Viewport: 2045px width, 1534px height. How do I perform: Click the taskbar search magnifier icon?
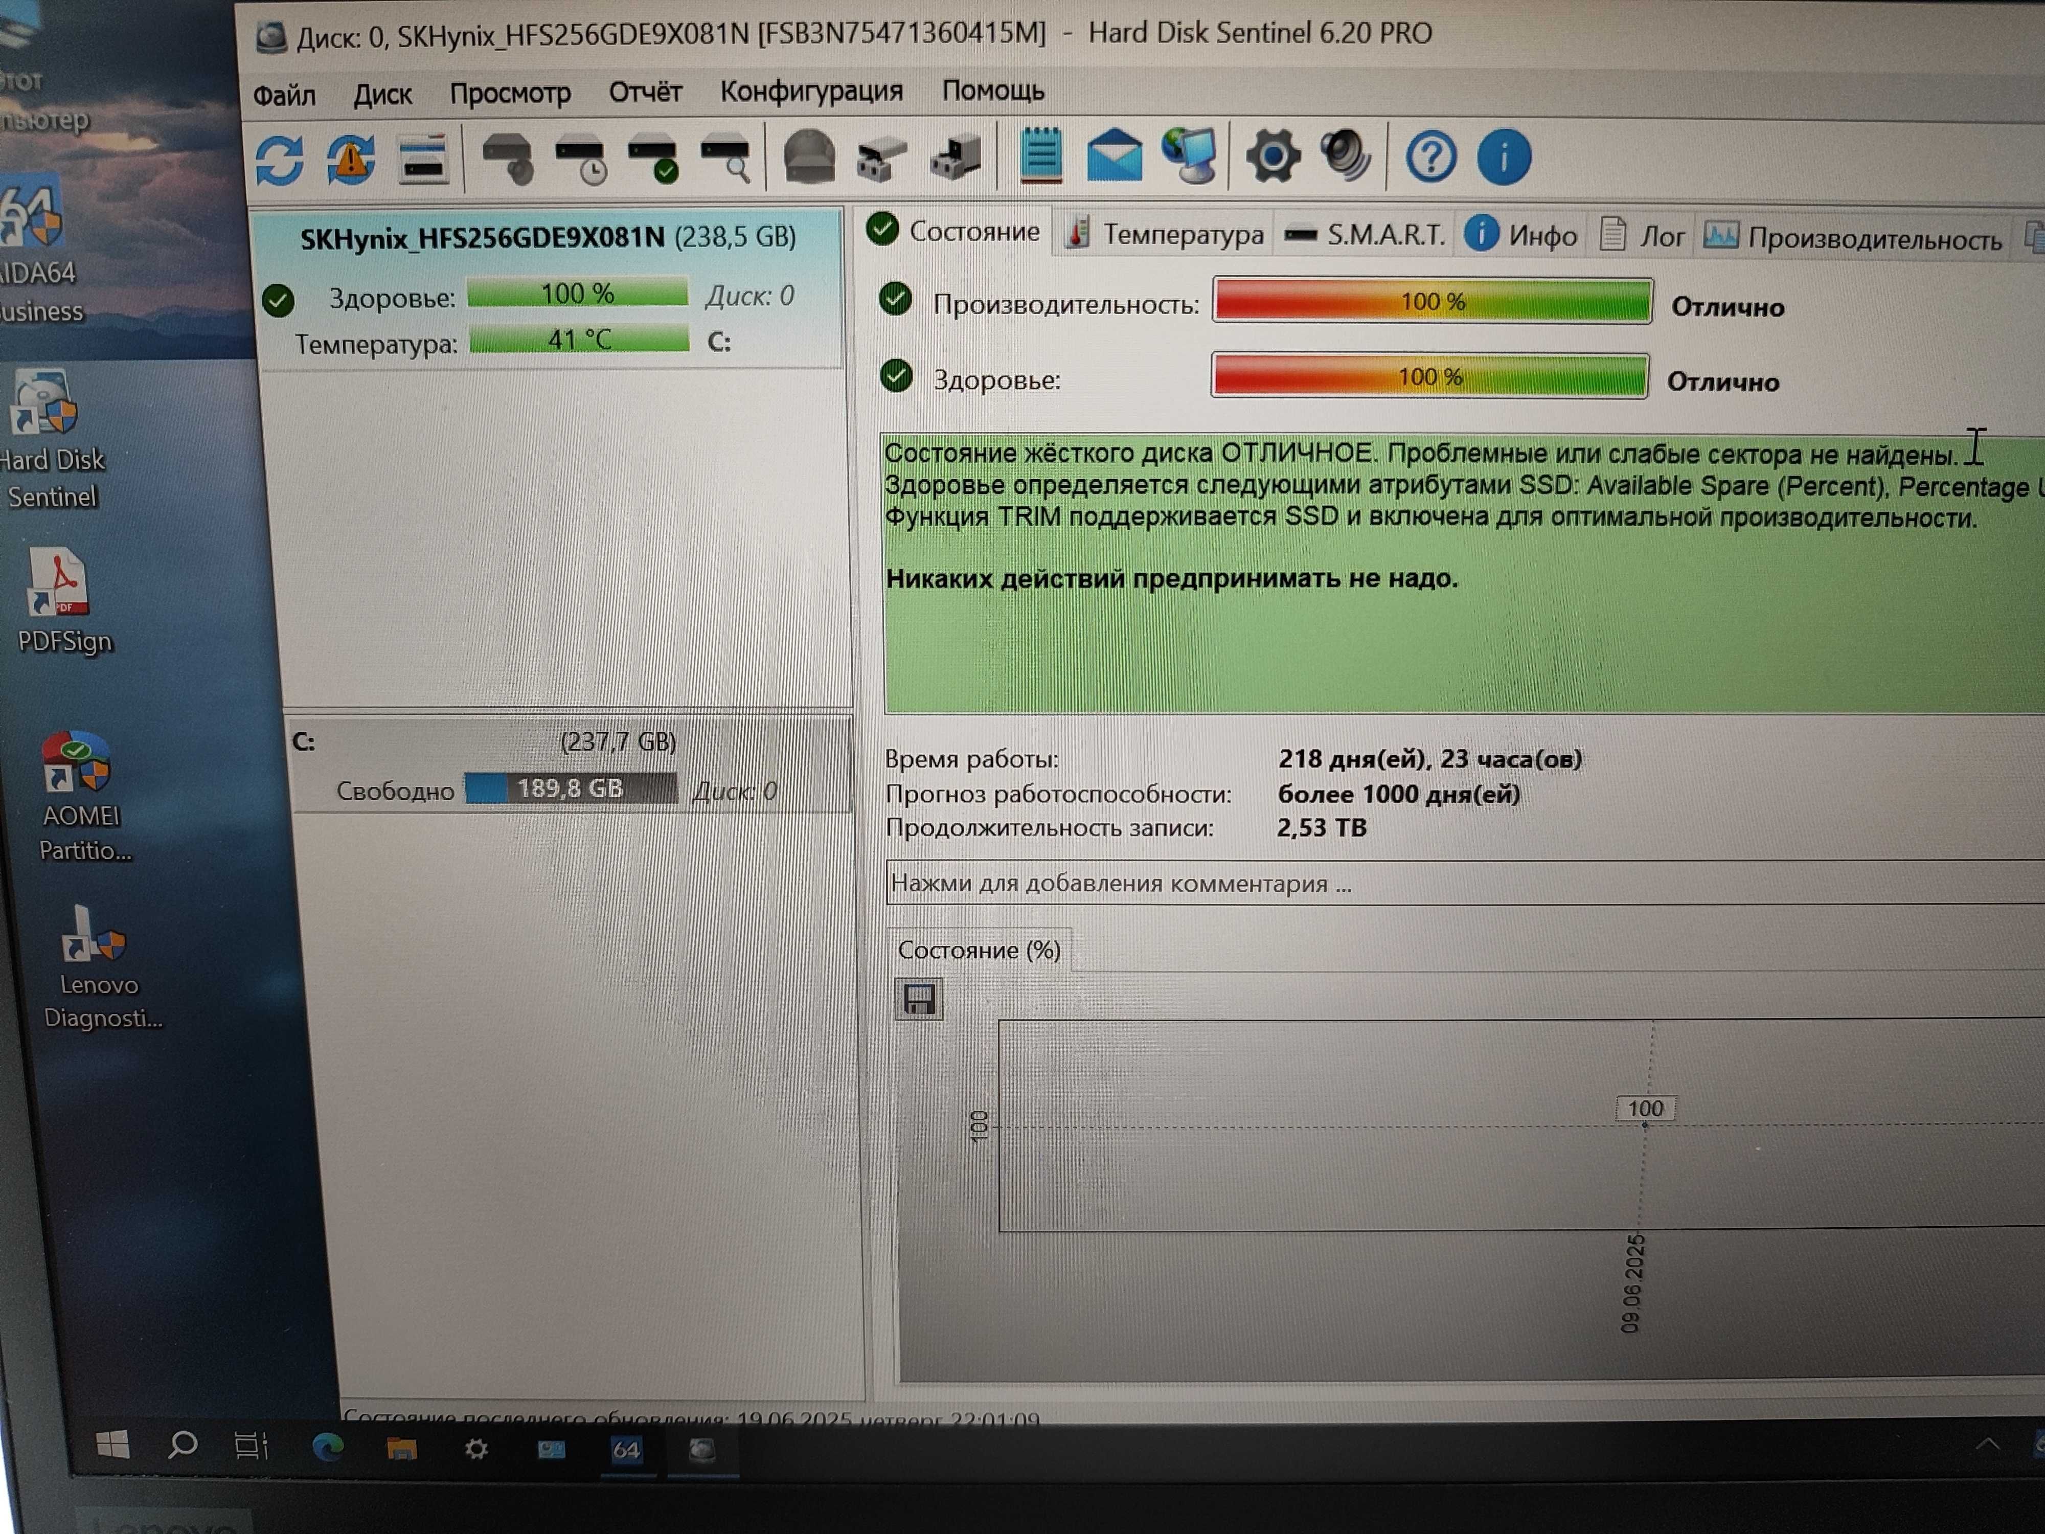[x=182, y=1445]
